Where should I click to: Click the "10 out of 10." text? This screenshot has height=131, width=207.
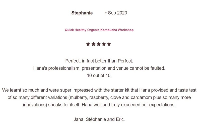(99, 75)
